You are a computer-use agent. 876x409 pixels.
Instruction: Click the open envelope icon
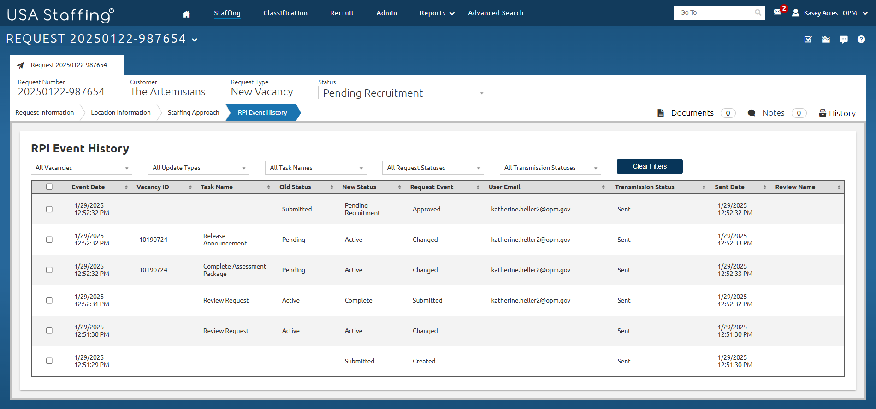[x=826, y=39]
